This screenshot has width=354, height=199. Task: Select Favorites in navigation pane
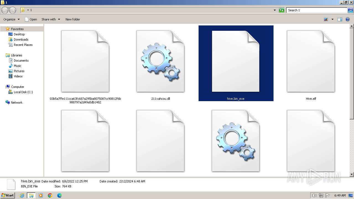pos(17,29)
